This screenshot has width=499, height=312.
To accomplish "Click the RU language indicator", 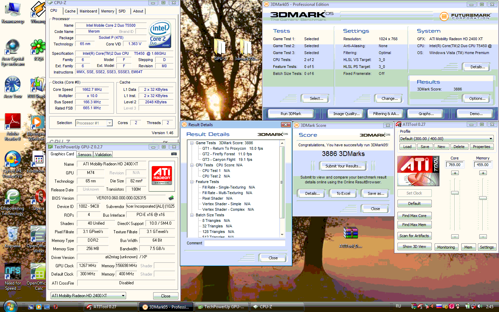I will pyautogui.click(x=399, y=306).
